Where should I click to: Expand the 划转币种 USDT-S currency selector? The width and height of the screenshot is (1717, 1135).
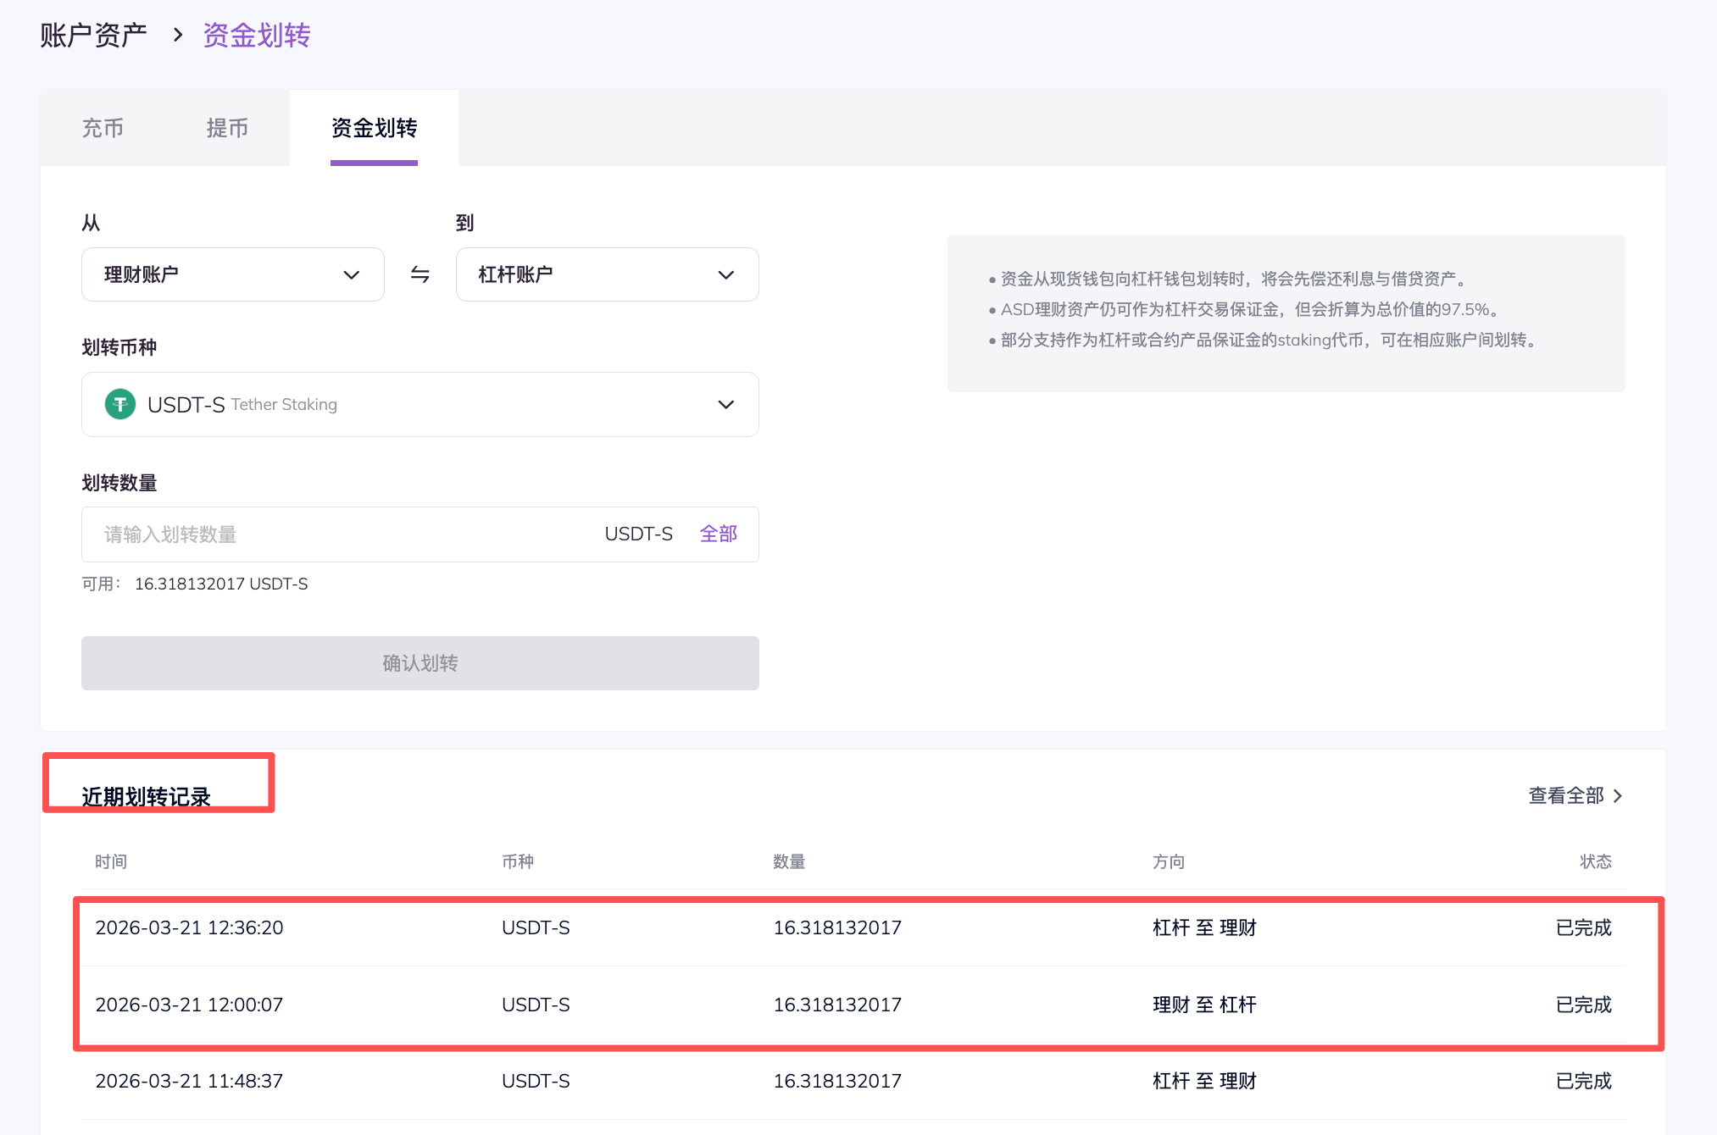pyautogui.click(x=420, y=404)
